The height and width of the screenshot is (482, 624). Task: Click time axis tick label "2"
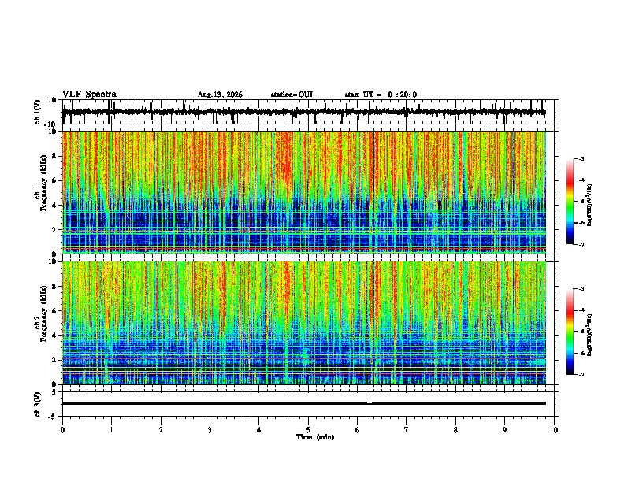(x=161, y=430)
